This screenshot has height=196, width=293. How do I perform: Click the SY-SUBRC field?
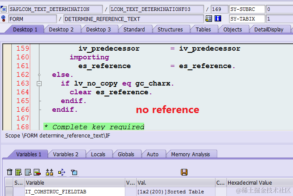(x=247, y=9)
